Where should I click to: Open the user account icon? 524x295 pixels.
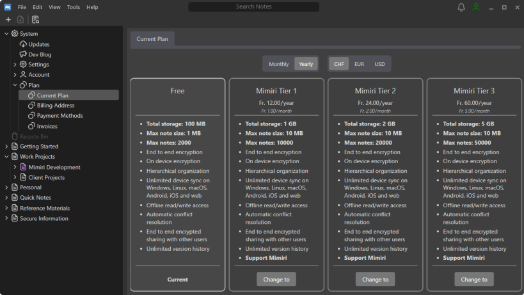pos(476,7)
